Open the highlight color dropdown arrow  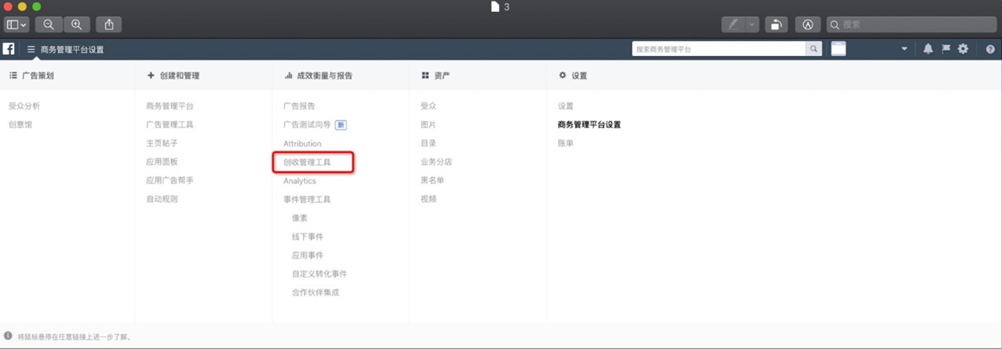(752, 24)
